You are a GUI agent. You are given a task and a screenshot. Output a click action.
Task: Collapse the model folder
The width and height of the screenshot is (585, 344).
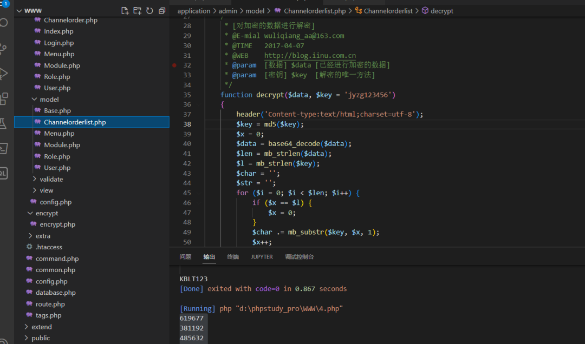tap(34, 99)
